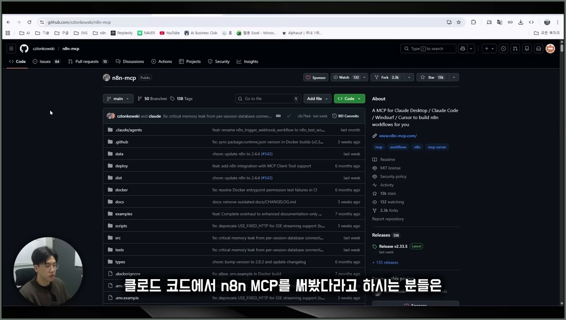Open the src folder
566x320 pixels.
click(118, 238)
